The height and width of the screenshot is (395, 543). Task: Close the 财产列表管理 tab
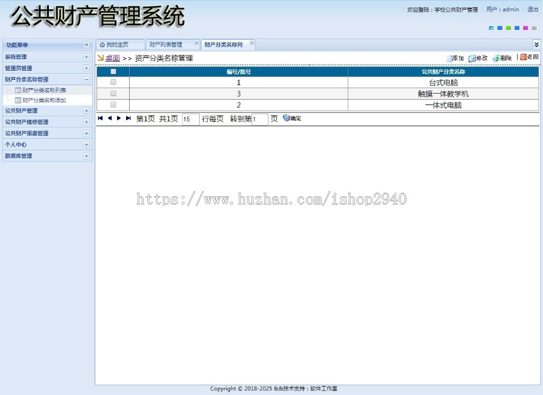click(x=196, y=43)
